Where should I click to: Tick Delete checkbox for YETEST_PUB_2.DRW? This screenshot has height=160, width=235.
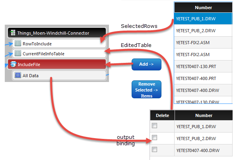pos(155,137)
